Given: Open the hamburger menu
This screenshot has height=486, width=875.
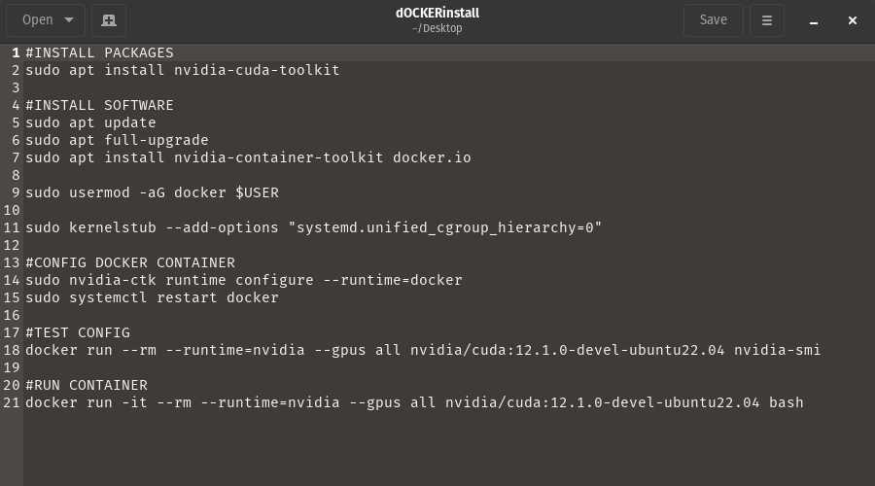Looking at the screenshot, I should 766,19.
